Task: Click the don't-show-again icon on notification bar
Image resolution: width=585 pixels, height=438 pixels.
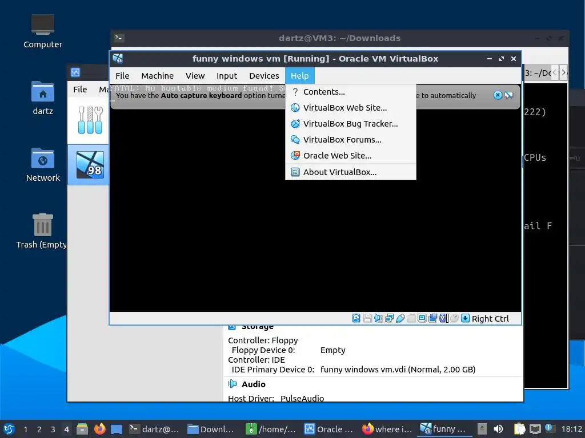Action: (509, 95)
